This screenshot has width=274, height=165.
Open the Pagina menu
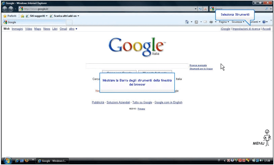click(x=224, y=22)
